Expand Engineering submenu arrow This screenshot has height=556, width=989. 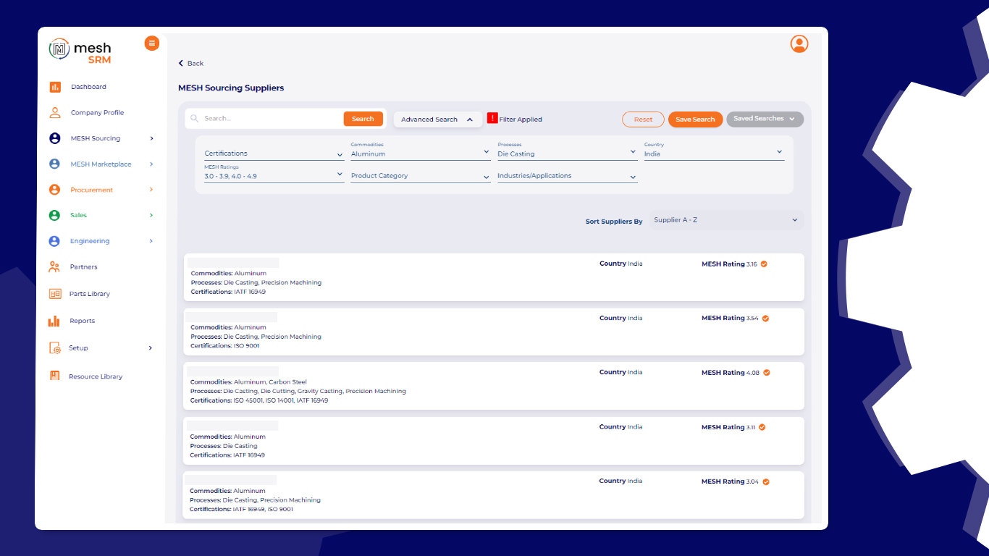tap(151, 241)
